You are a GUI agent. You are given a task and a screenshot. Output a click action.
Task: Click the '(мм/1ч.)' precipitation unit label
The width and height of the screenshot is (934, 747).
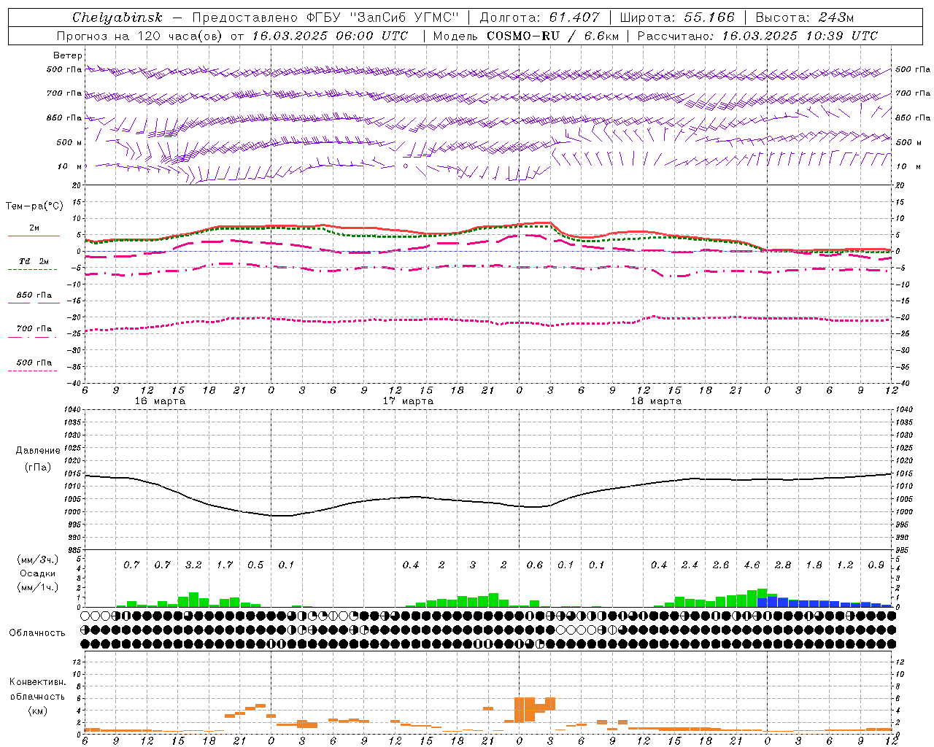click(38, 588)
